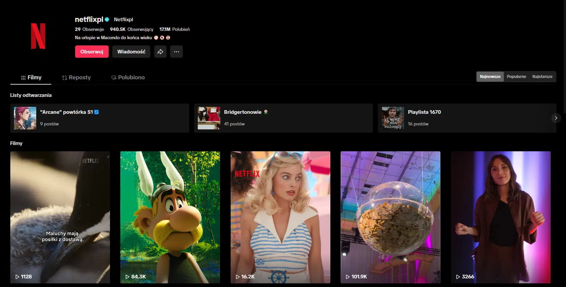Click the netflixpl username heading
Screen dimensions: 566x287
[x=89, y=19]
